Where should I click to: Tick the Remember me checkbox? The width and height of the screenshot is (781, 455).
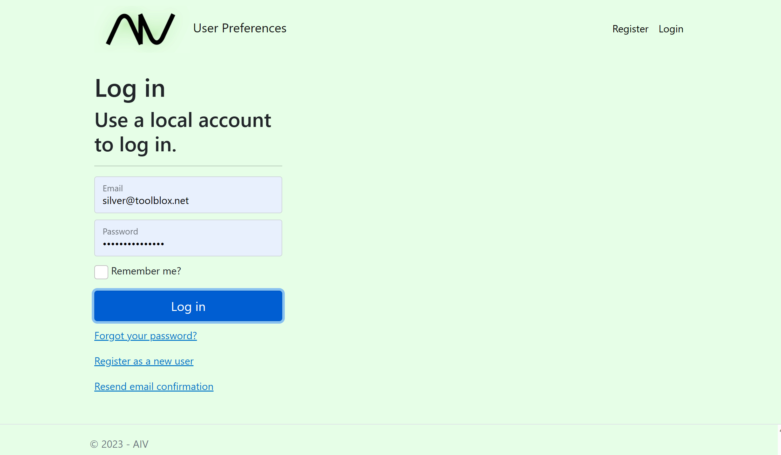coord(101,272)
